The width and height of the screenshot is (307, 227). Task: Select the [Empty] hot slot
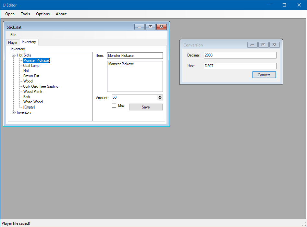29,107
